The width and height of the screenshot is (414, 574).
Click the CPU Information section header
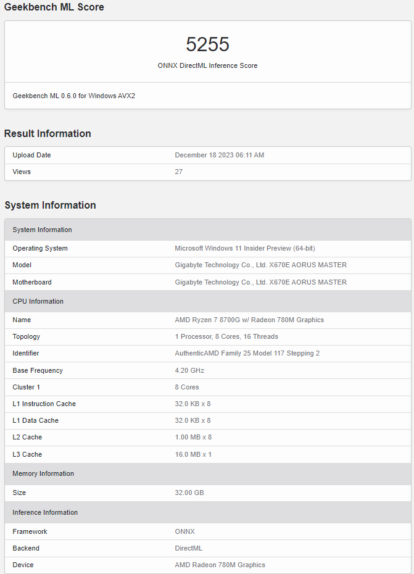coord(207,301)
